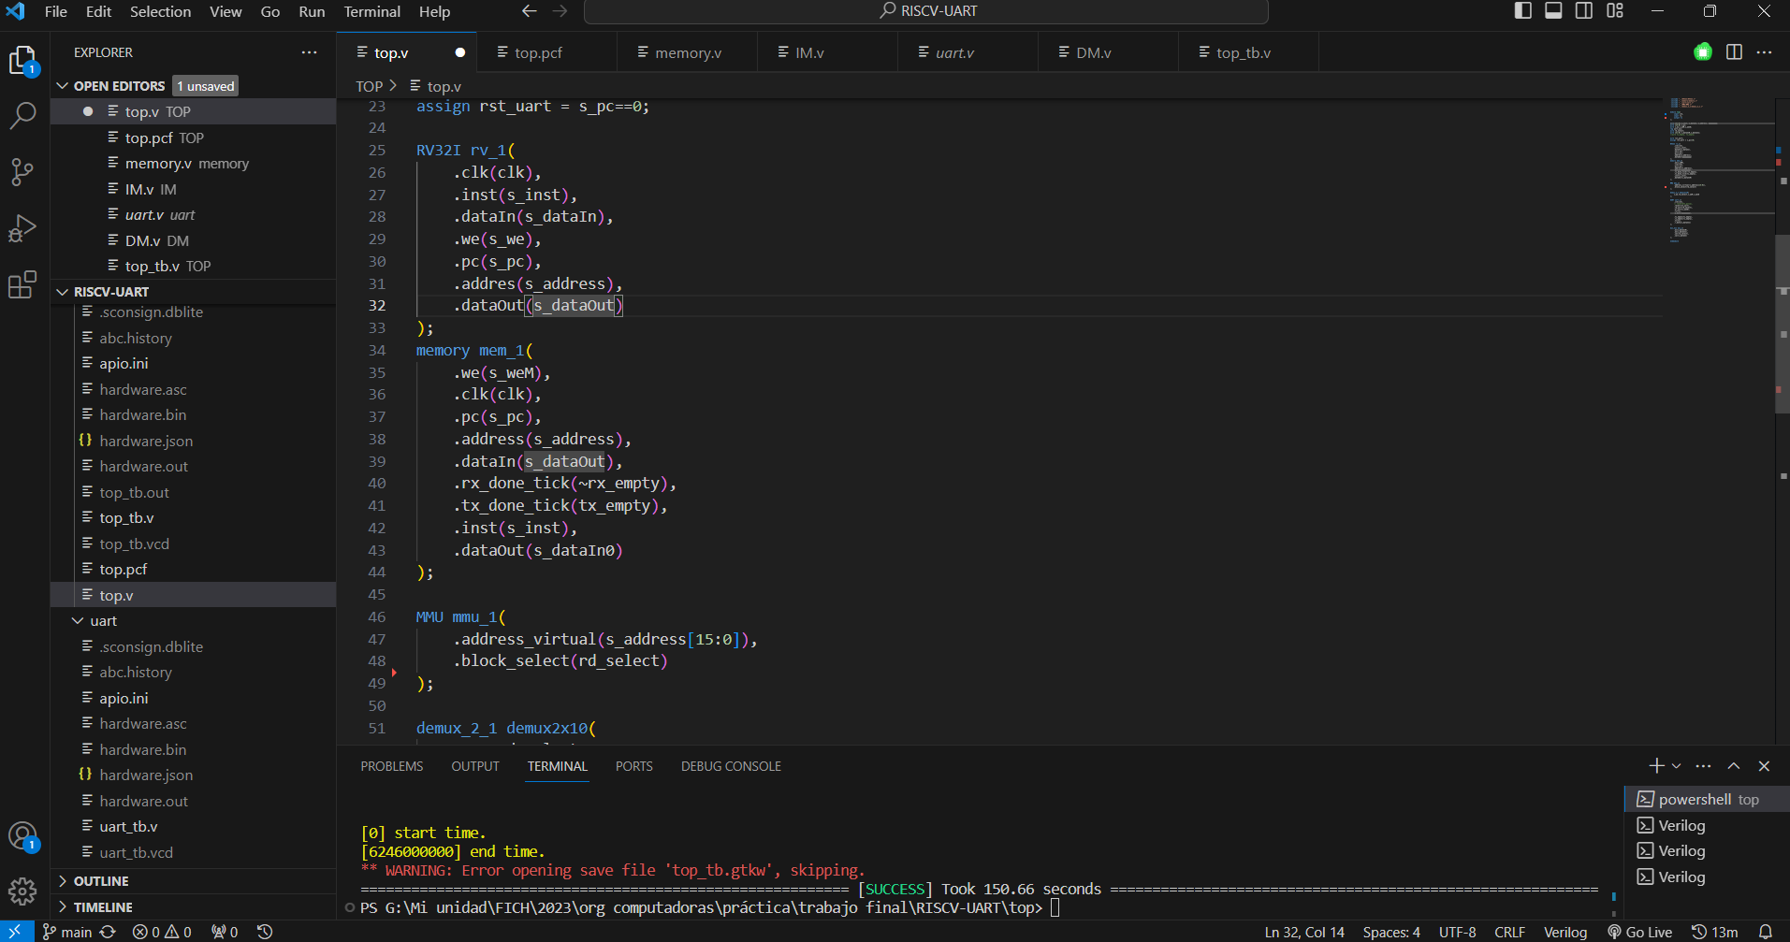Screen dimensions: 1790x942
Task: Open the Selection menu
Action: point(160,11)
